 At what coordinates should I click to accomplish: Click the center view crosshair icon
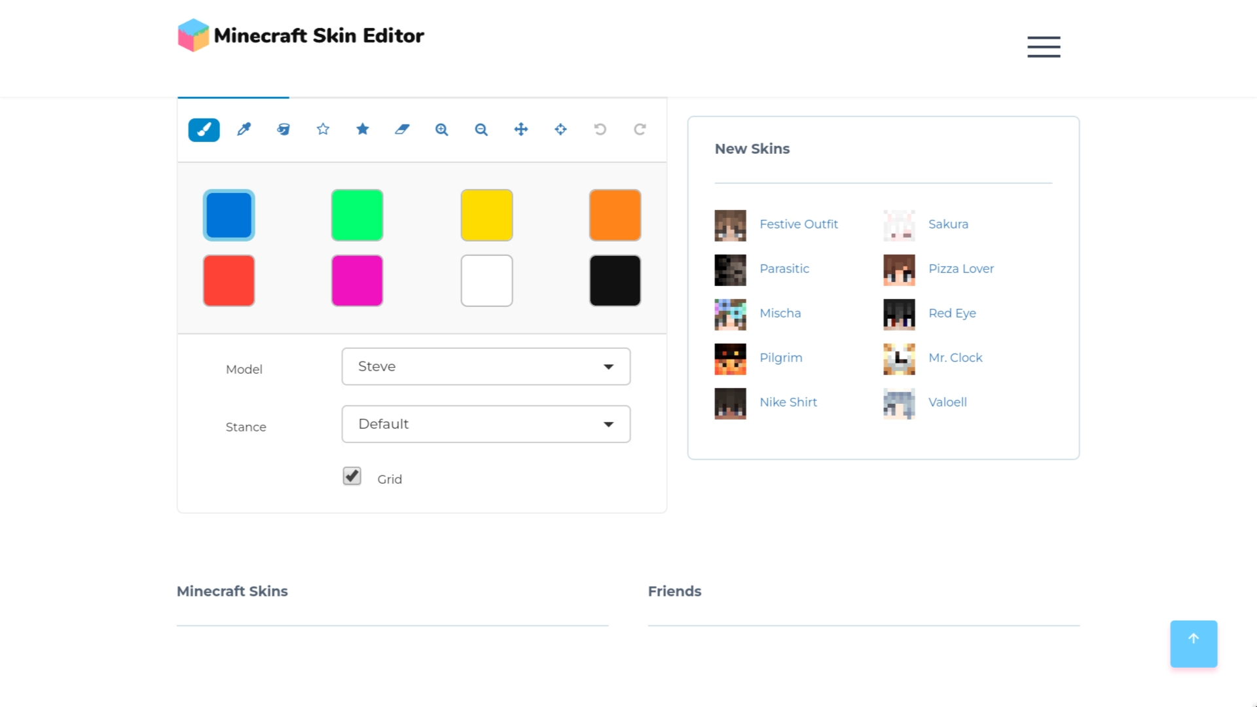click(560, 130)
